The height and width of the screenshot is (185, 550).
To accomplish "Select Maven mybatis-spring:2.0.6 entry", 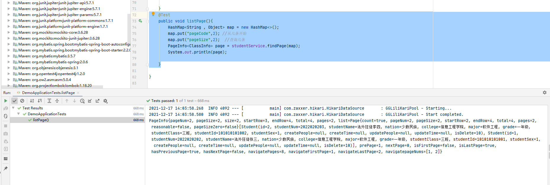I will (53, 62).
